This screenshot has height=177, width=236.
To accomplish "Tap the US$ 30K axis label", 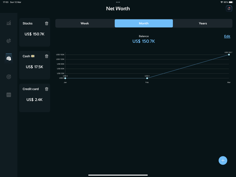I will [x=61, y=73].
